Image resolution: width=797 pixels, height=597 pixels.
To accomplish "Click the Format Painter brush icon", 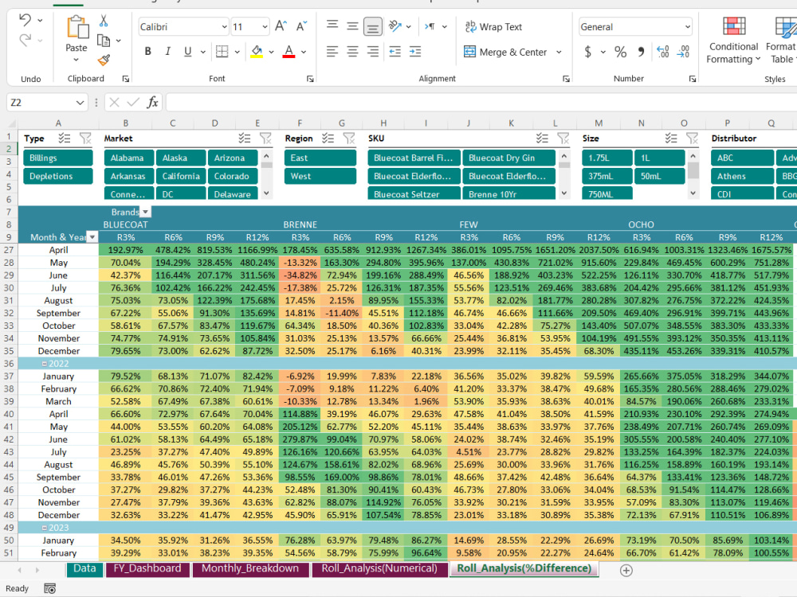I will (104, 60).
